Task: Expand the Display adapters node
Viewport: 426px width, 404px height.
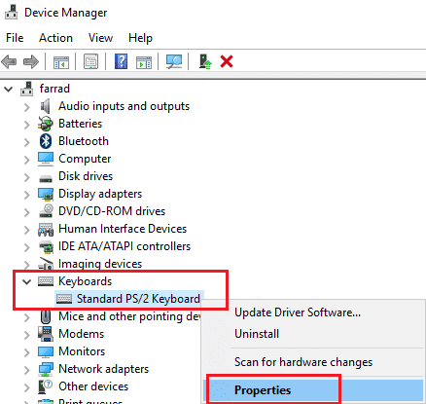Action: [x=27, y=195]
